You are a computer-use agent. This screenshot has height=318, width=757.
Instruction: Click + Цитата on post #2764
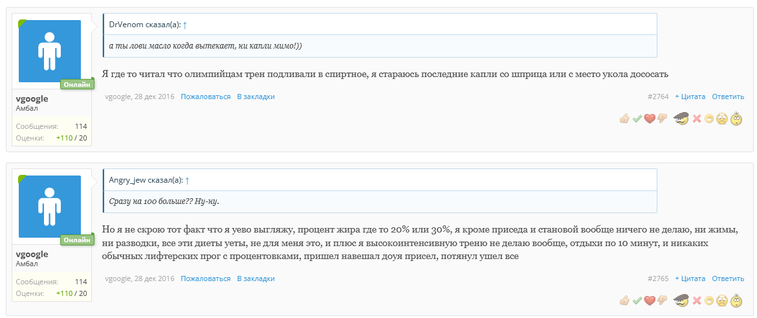coord(690,97)
